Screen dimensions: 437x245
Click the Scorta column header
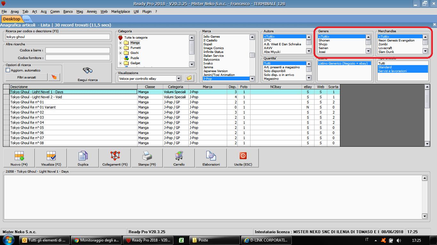pyautogui.click(x=333, y=87)
